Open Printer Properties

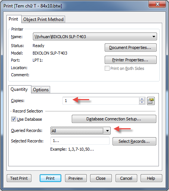click(130, 60)
